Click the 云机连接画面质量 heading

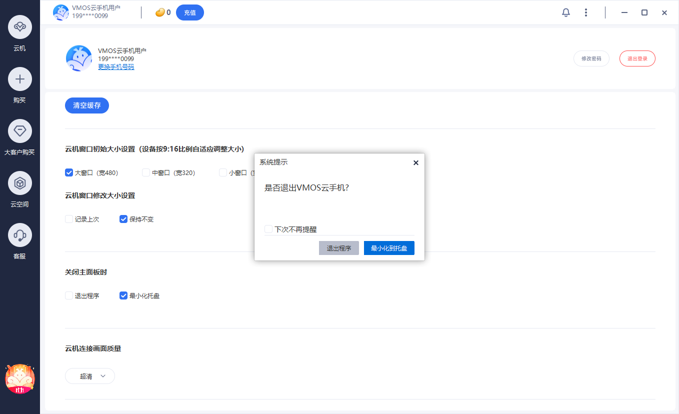(x=93, y=348)
